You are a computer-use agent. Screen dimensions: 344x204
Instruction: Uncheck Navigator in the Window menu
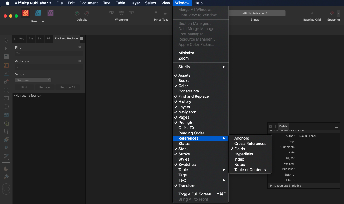pos(201,112)
